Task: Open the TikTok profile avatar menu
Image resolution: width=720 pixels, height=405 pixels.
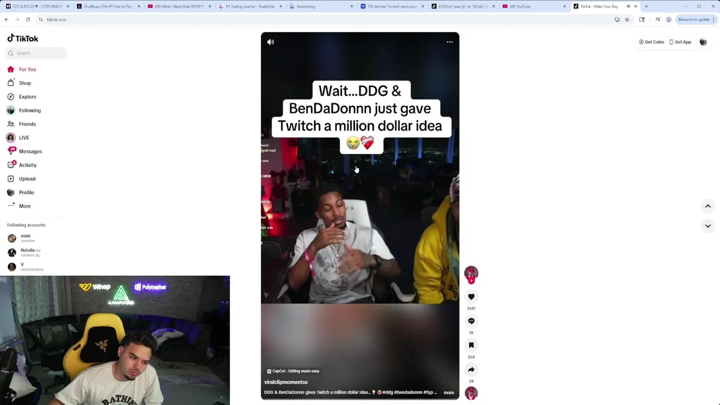Action: pos(703,42)
